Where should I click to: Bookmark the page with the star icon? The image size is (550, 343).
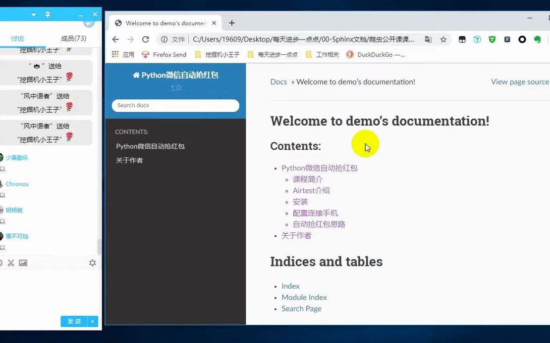(x=443, y=39)
